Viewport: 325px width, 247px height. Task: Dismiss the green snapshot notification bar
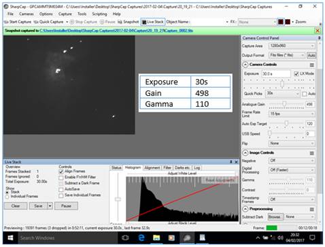pyautogui.click(x=318, y=31)
